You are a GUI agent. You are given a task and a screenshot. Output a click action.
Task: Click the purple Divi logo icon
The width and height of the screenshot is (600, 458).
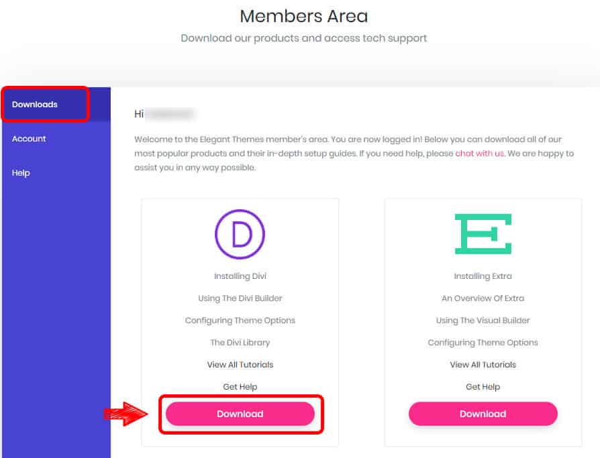240,234
